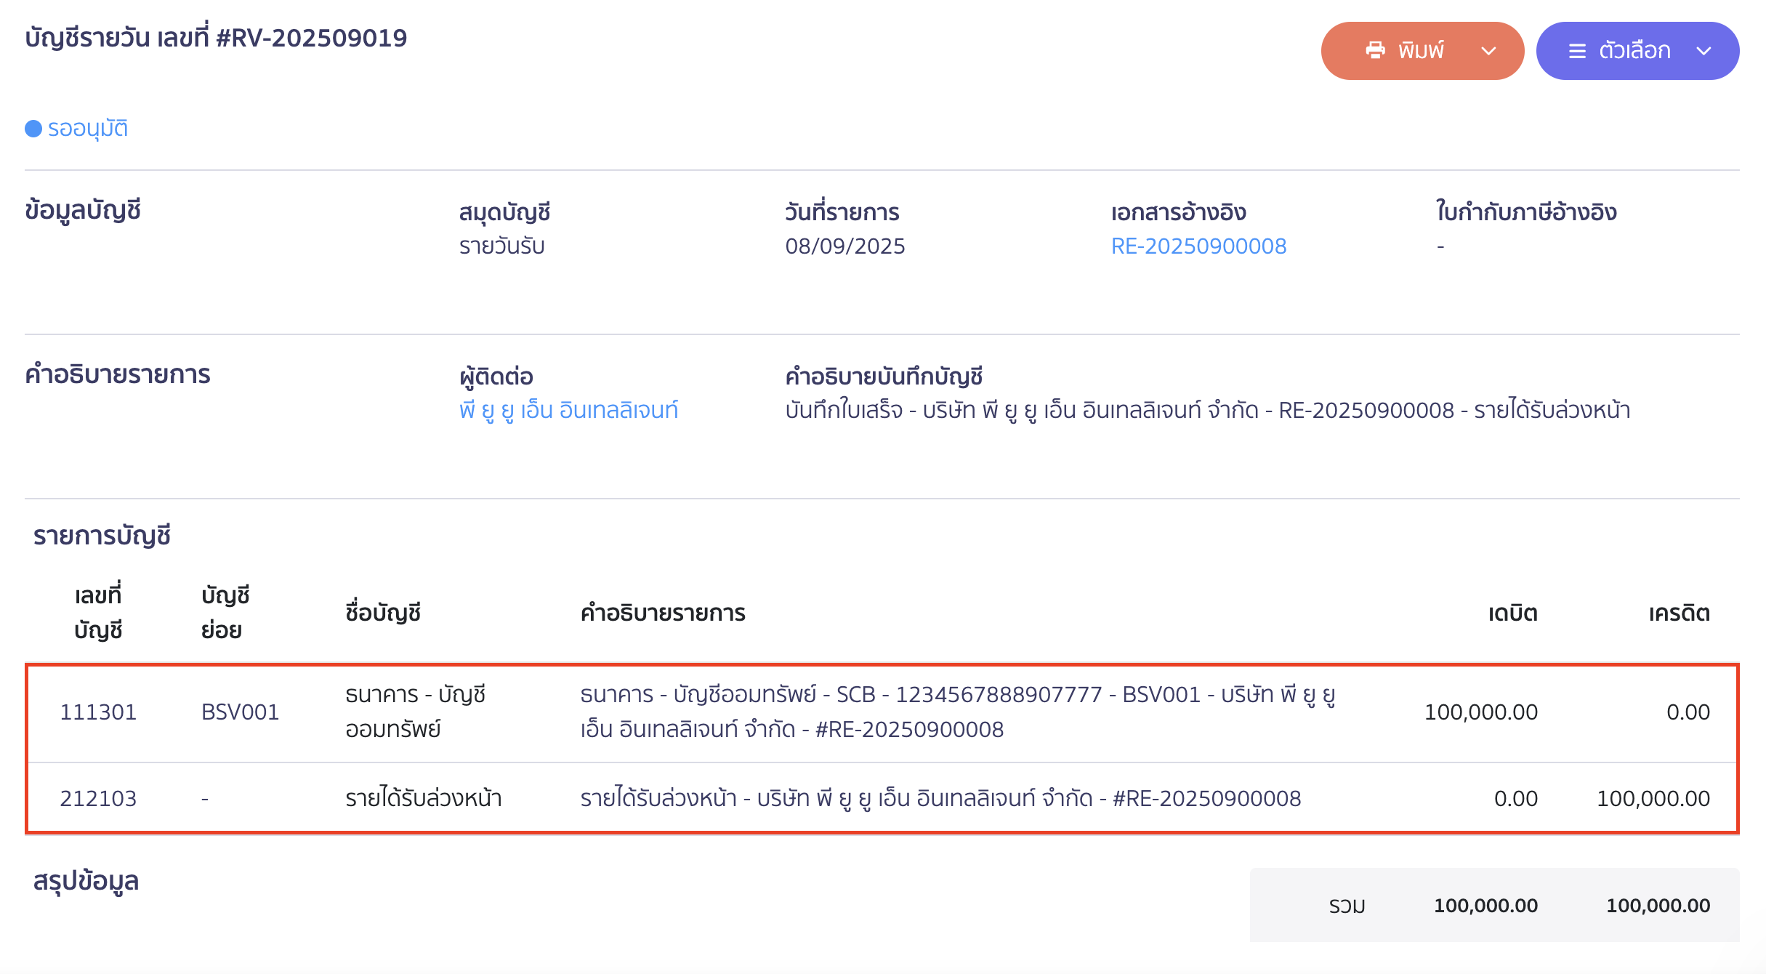The height and width of the screenshot is (974, 1766).
Task: Click sub-account BSV001 cell
Action: coord(240,712)
